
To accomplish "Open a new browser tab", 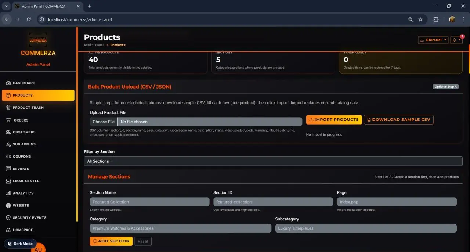I will tap(90, 6).
